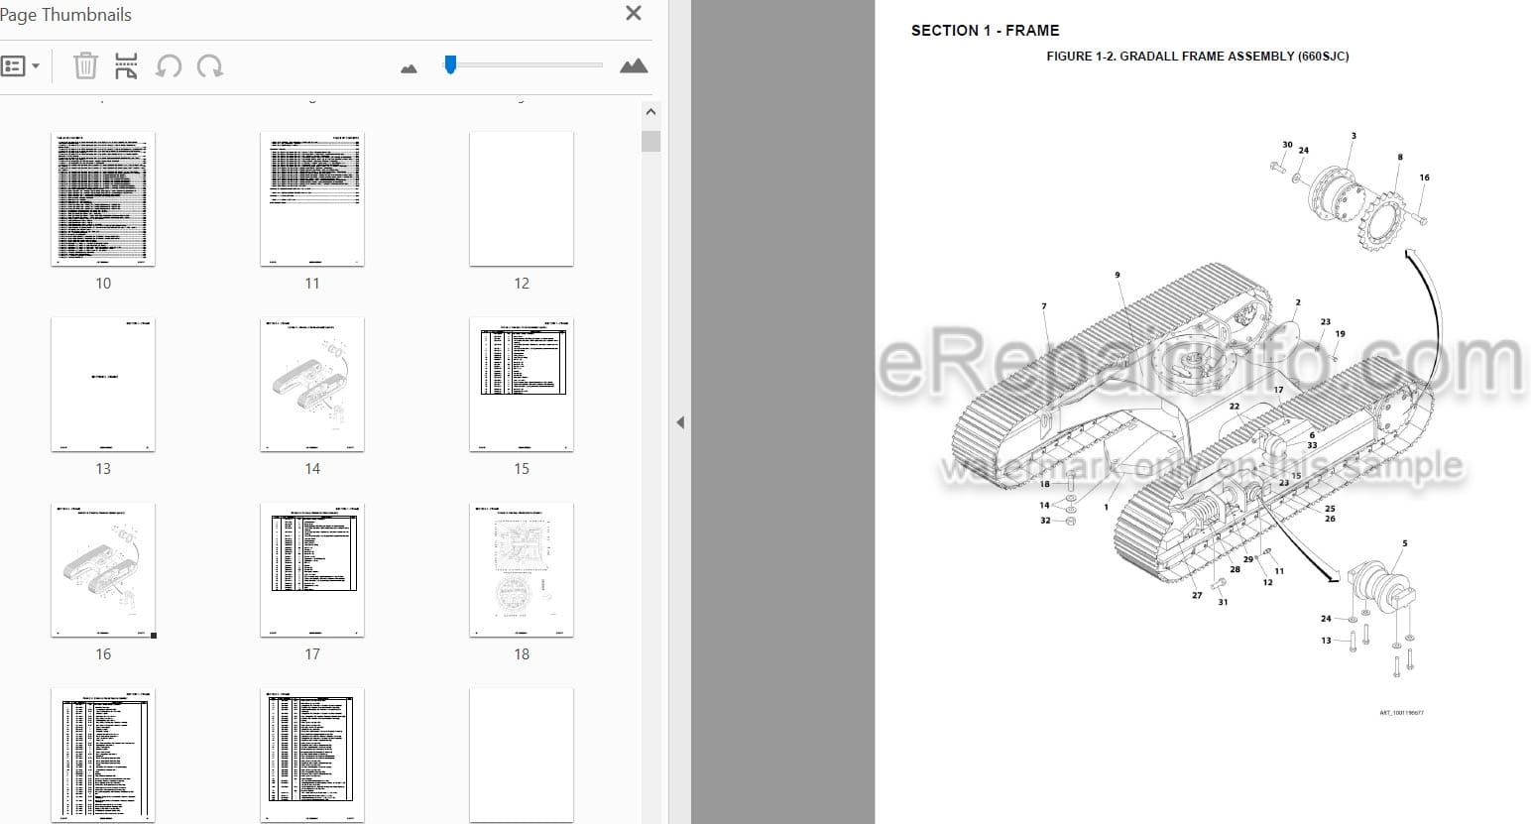This screenshot has height=824, width=1531.
Task: Click the ART_1001196677 drawing reference text
Action: [1401, 713]
